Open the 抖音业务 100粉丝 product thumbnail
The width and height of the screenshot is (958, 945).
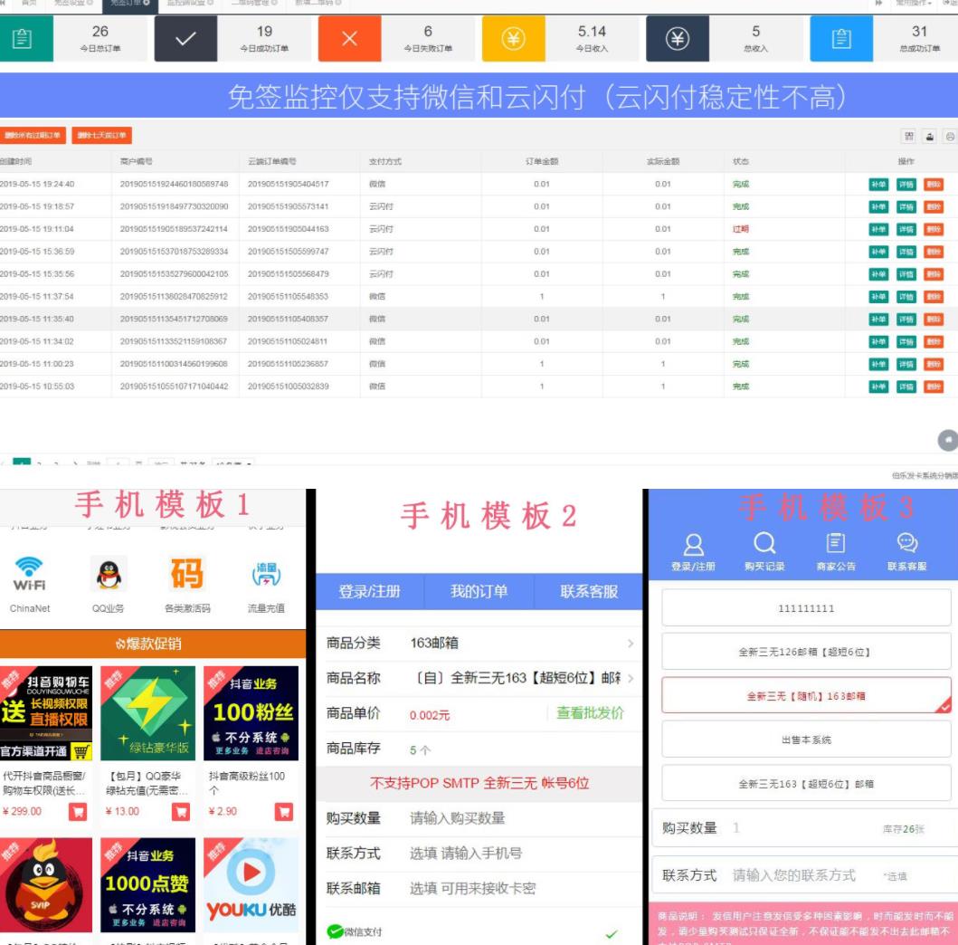(x=251, y=713)
